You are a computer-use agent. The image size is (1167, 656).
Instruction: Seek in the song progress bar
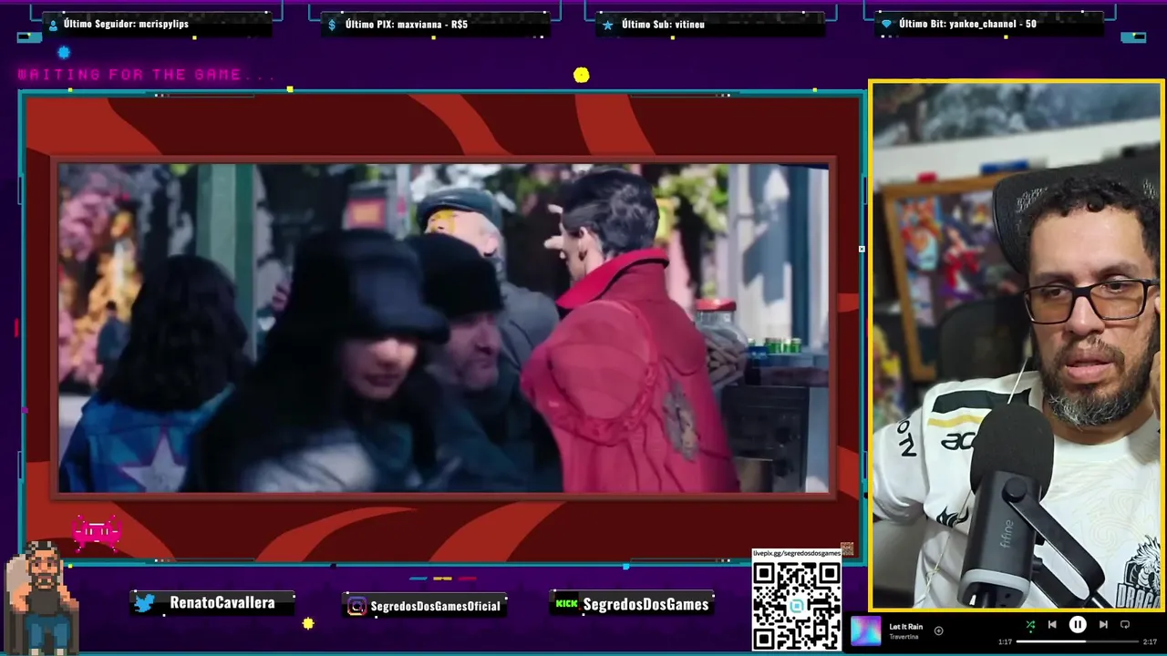point(1078,642)
